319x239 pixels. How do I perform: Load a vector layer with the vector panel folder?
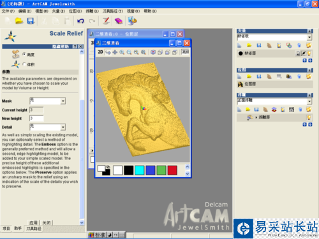[249, 45]
